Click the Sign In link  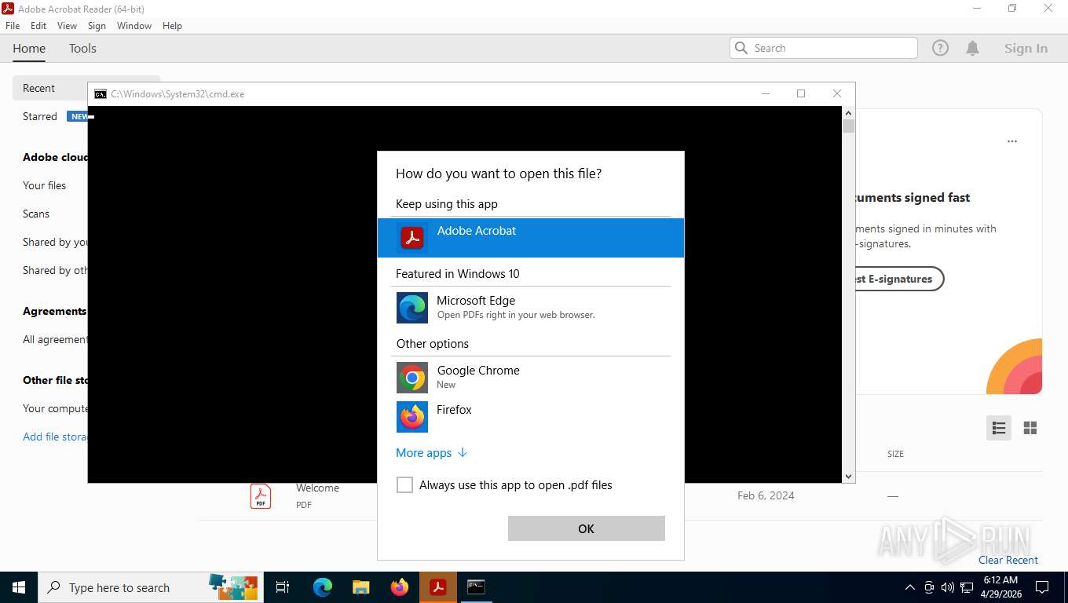[1026, 48]
